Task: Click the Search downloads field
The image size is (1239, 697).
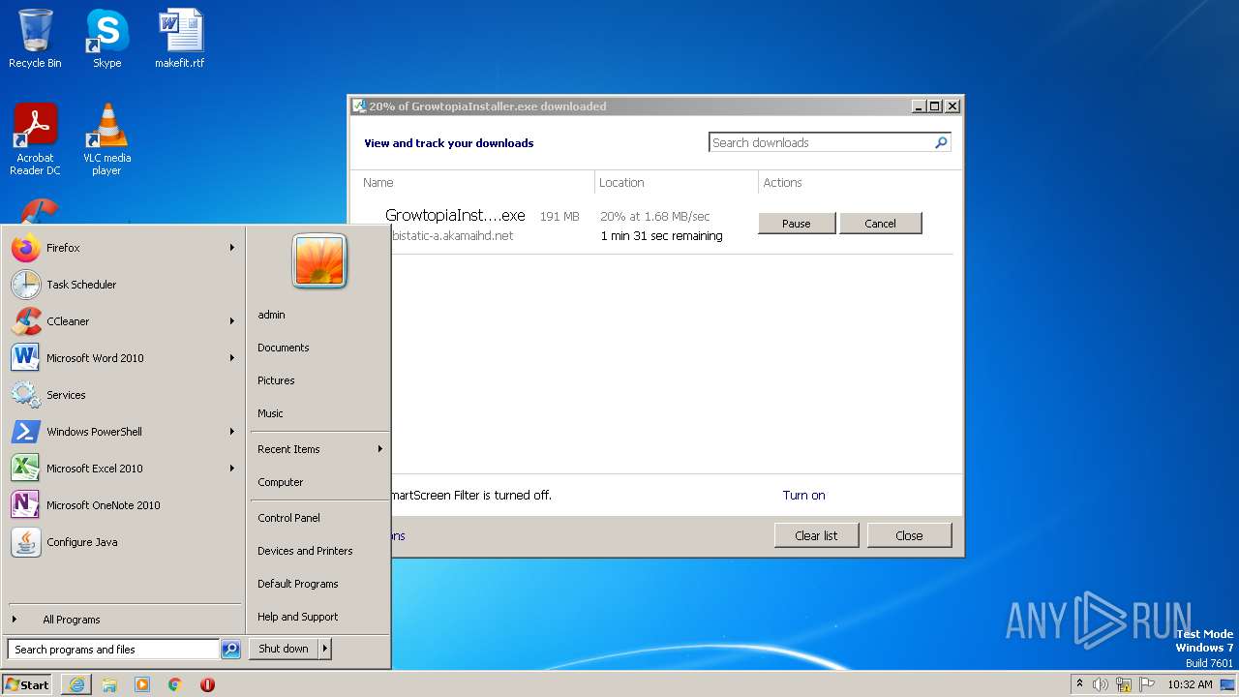Action: pyautogui.click(x=821, y=142)
